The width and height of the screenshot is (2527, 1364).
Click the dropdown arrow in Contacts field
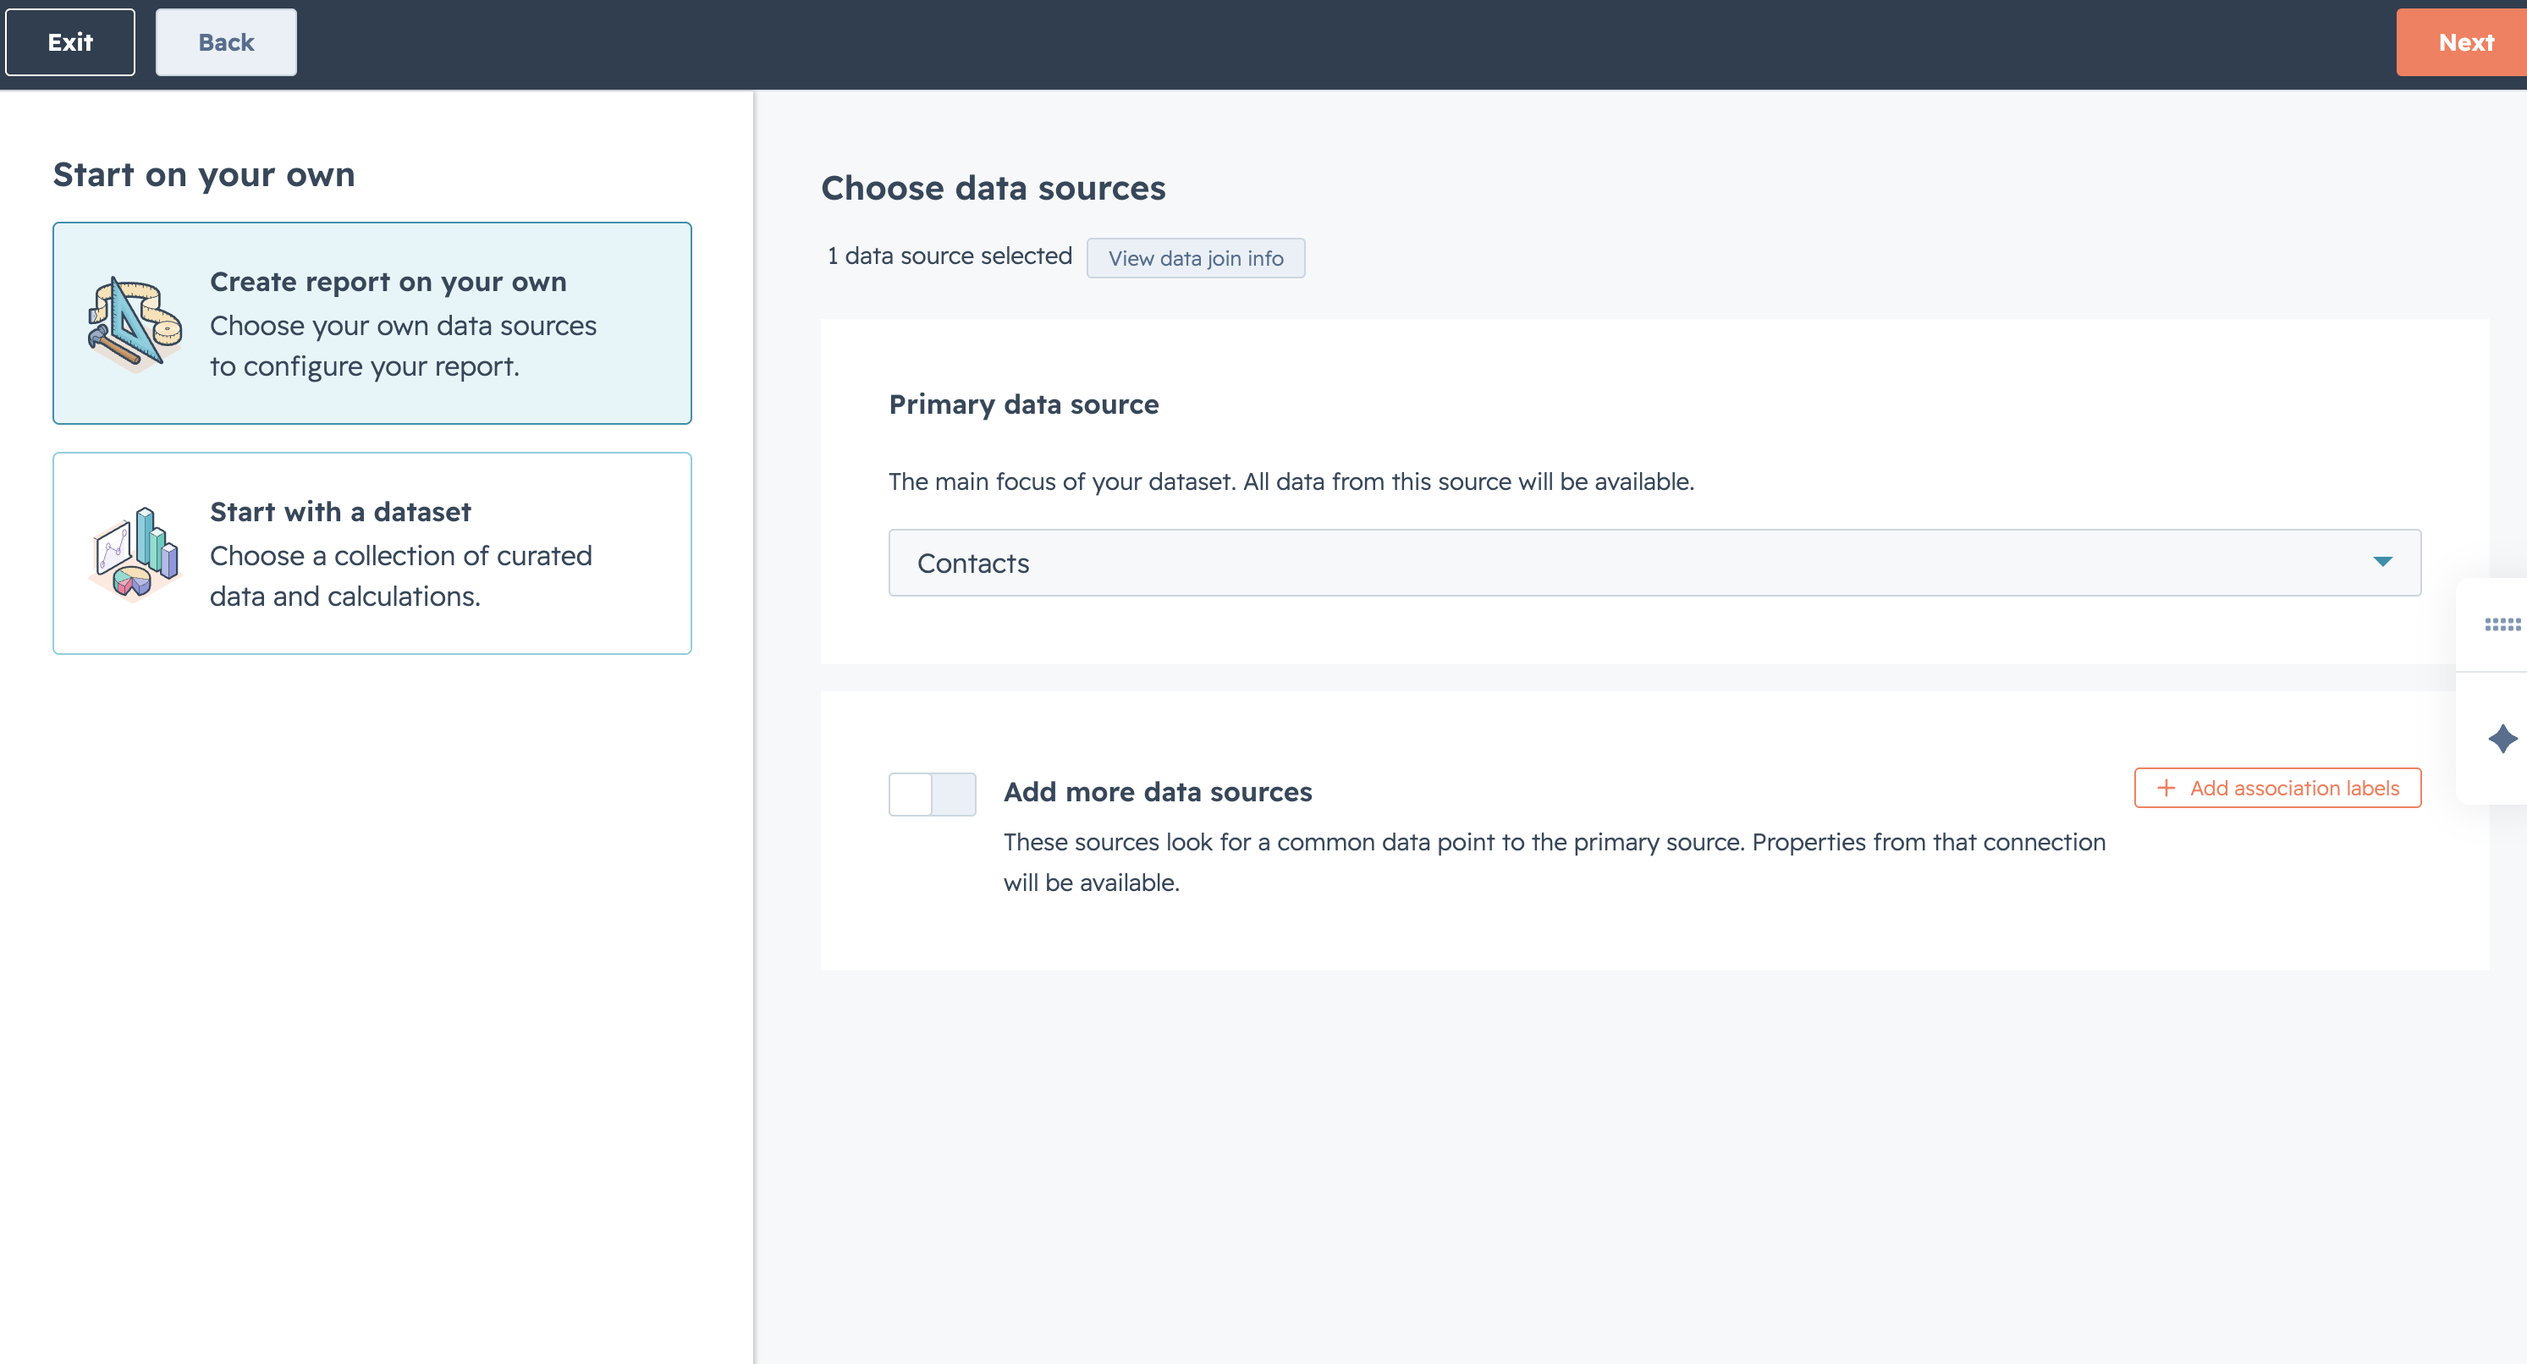pyautogui.click(x=2381, y=562)
